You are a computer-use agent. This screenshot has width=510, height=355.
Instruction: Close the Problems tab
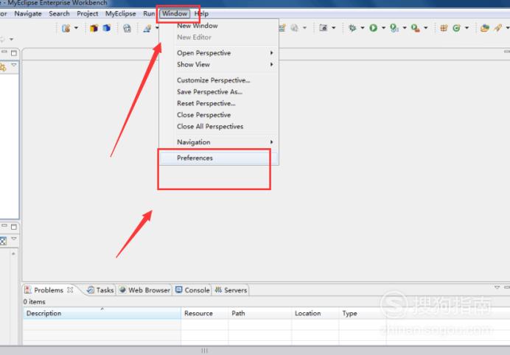(x=70, y=289)
